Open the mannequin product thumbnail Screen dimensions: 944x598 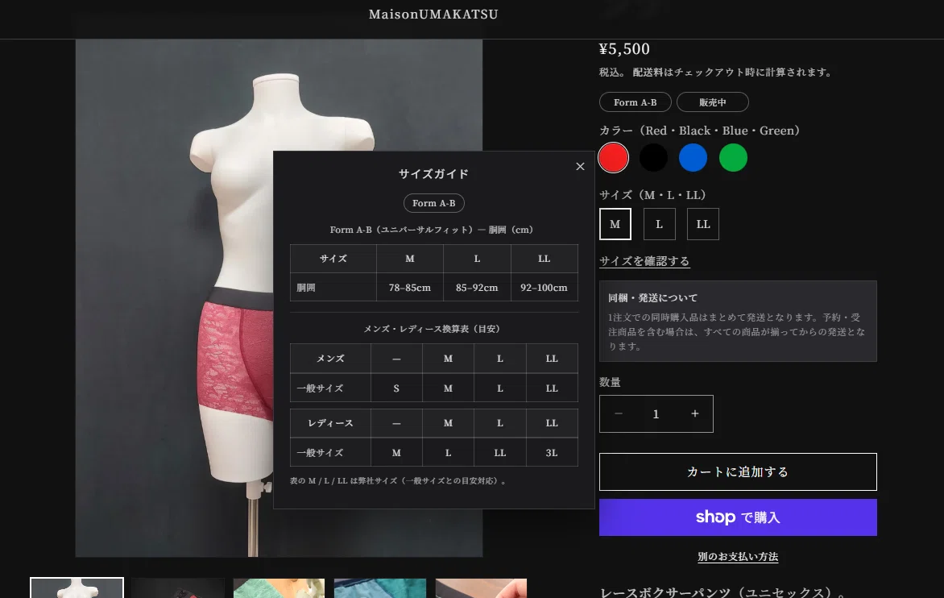click(x=77, y=588)
